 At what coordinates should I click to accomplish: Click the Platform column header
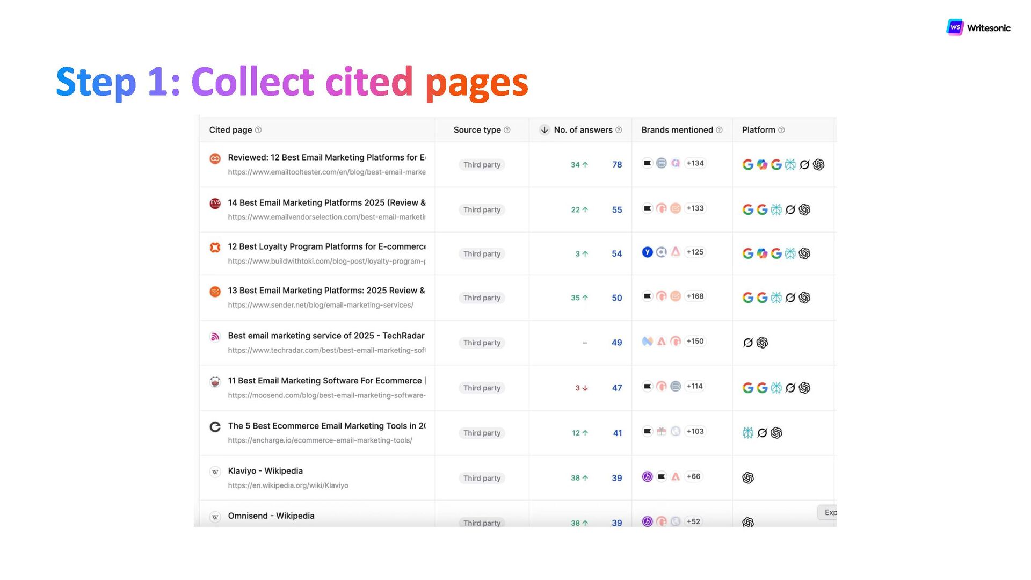point(758,130)
